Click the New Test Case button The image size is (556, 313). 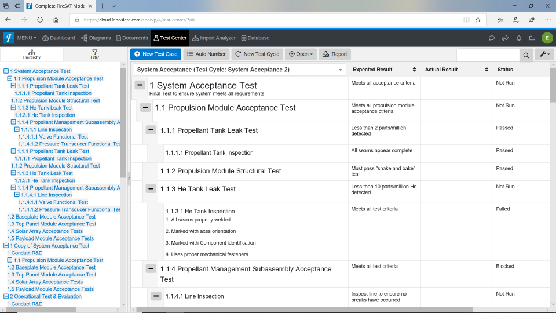point(155,54)
